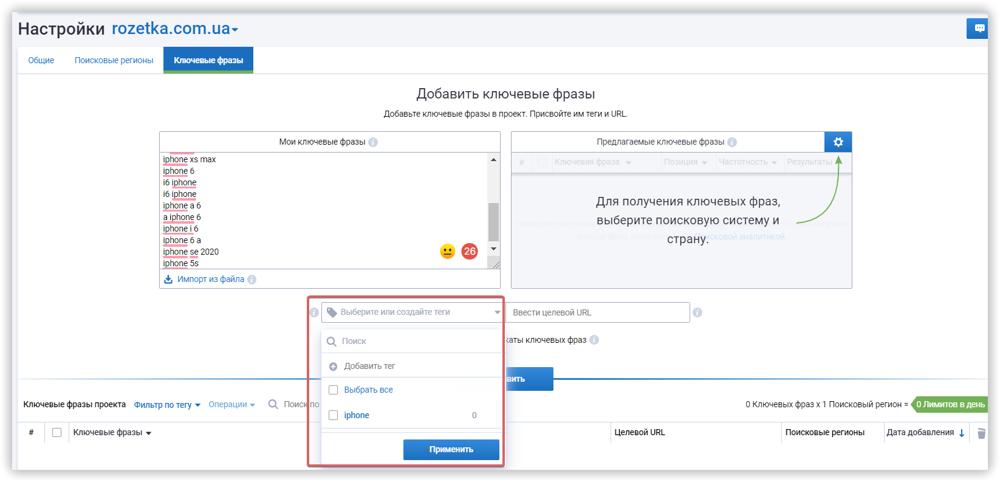Click the search magnifier in tag dropdown
Viewport: 1000px width, 482px height.
coord(332,342)
